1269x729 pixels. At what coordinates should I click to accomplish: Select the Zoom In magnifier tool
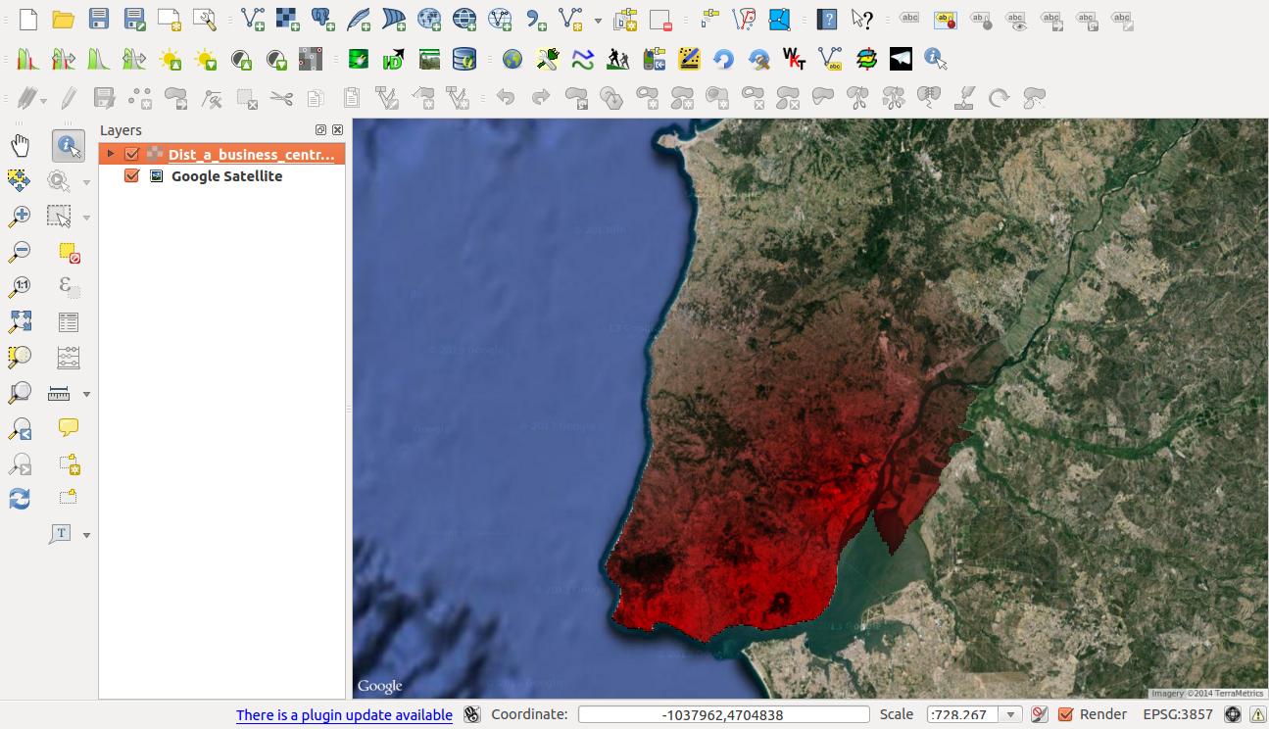(x=19, y=217)
